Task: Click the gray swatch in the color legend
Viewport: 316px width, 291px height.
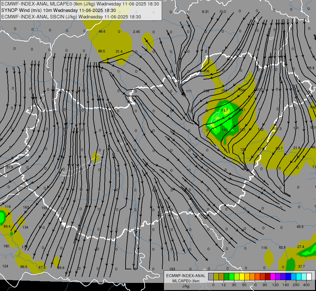Action: tap(211, 277)
